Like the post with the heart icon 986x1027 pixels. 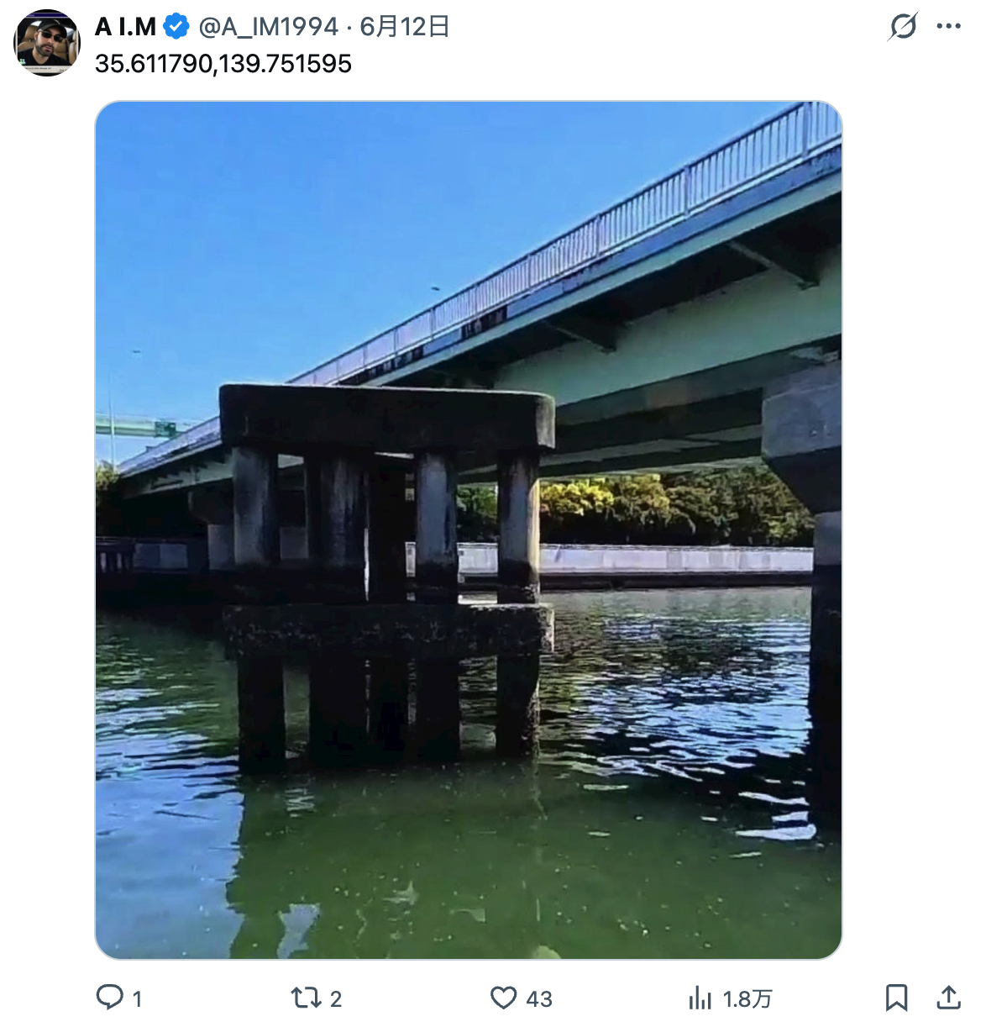[x=503, y=998]
